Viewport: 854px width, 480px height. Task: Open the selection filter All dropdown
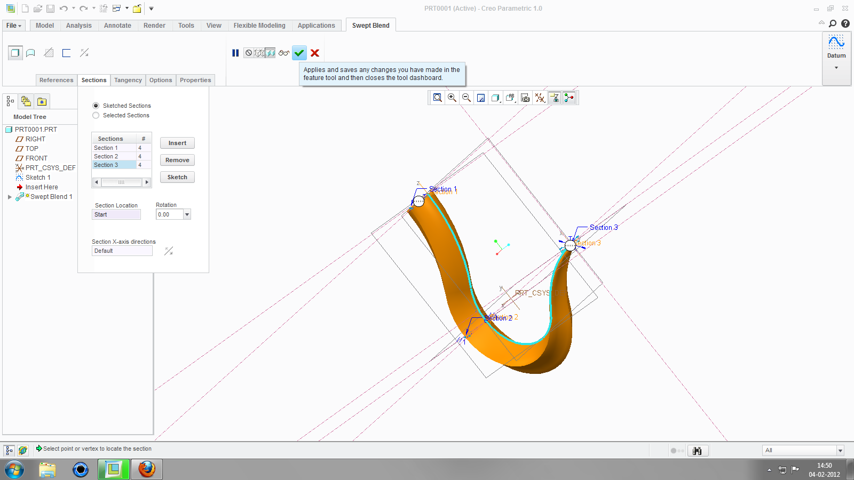(x=840, y=451)
